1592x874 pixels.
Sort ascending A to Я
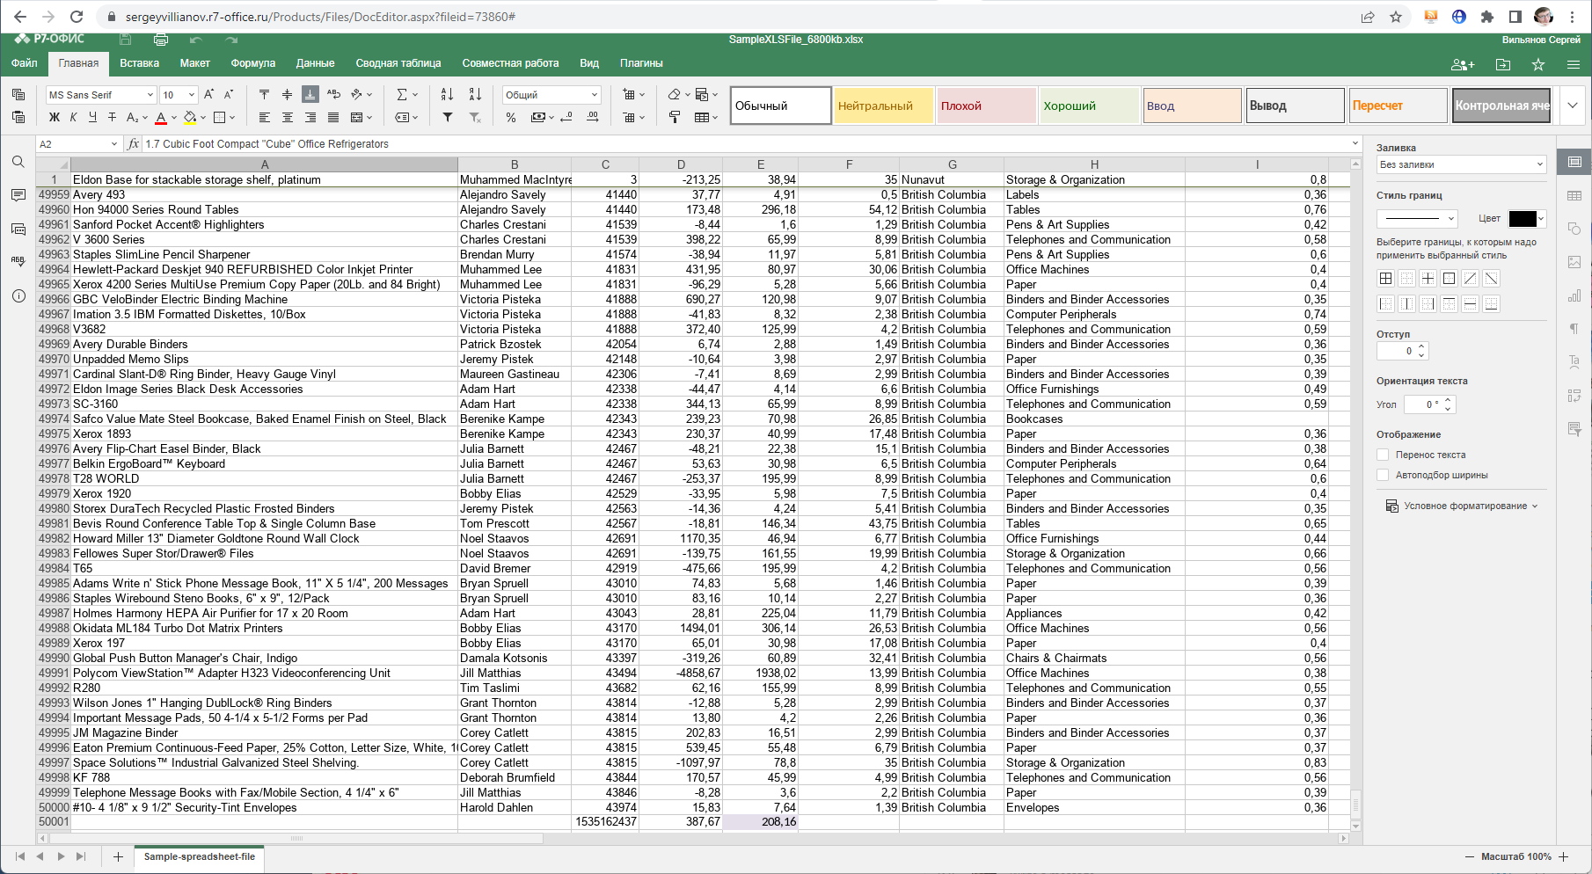(447, 94)
